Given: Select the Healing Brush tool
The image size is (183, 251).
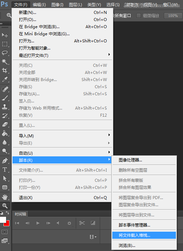Looking at the screenshot, I should point(5,89).
